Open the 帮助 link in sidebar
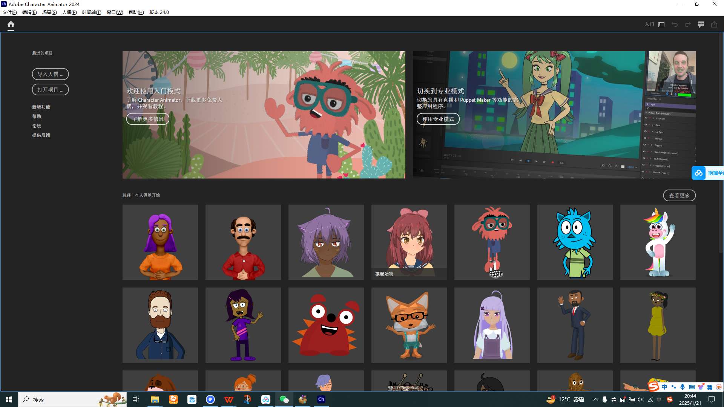The width and height of the screenshot is (724, 407). 37,116
